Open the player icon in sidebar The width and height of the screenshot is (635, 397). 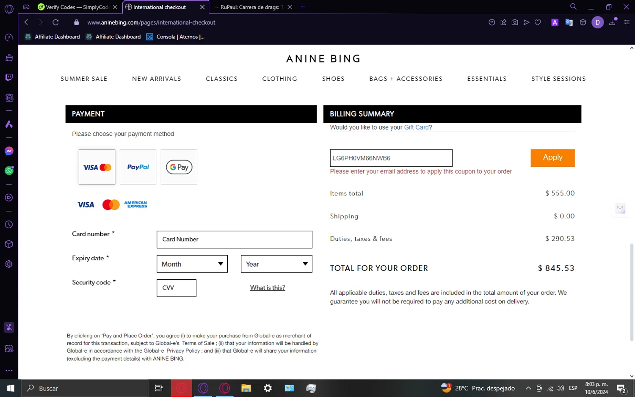9,198
